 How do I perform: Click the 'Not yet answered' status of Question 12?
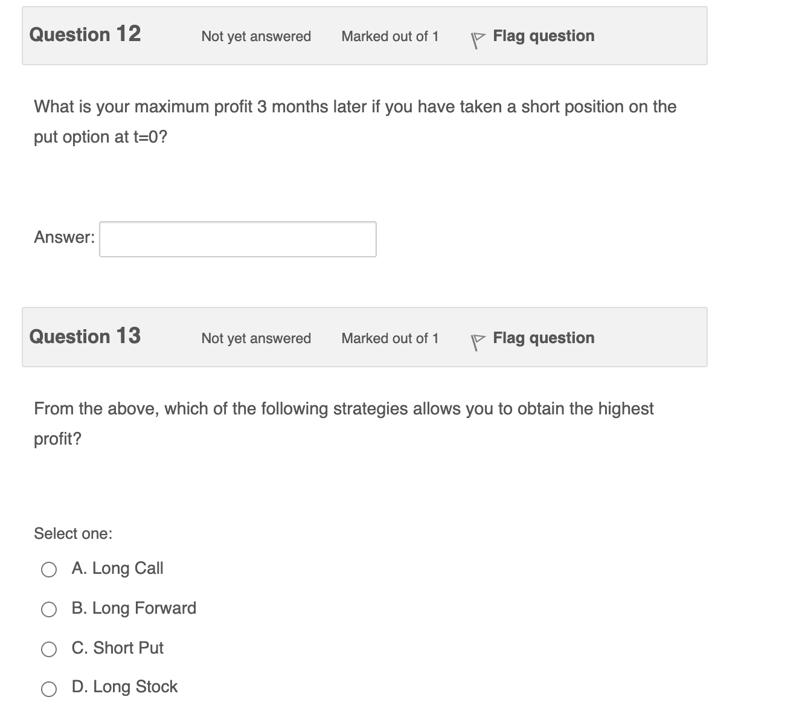pos(255,37)
